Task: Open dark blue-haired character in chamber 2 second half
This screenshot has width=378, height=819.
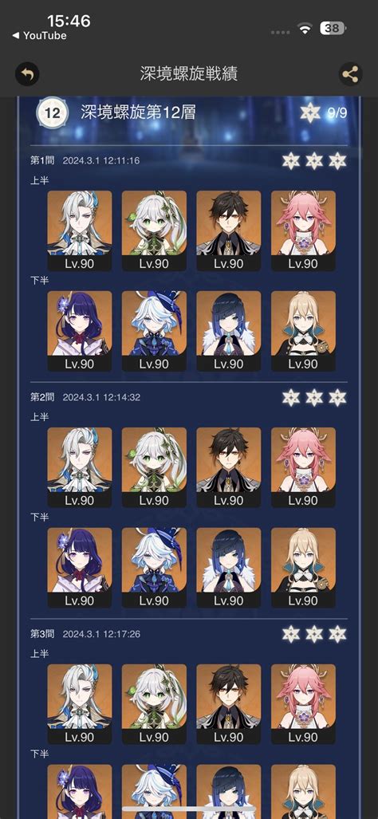Action: pos(229,568)
